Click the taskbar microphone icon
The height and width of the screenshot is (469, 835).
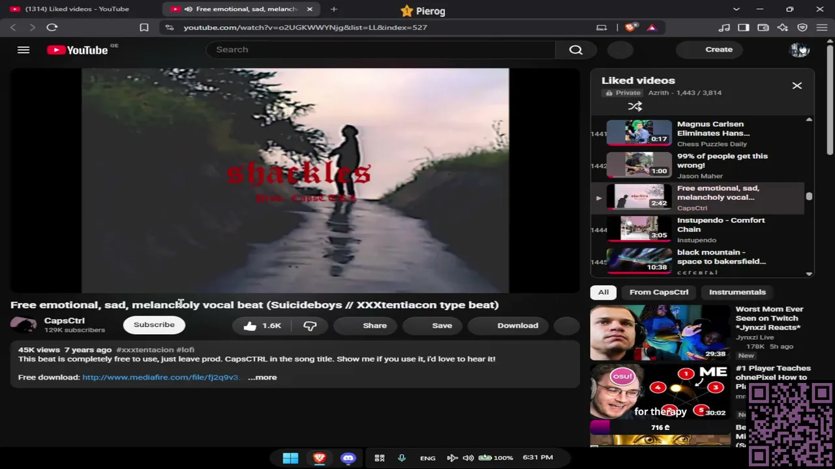(x=402, y=458)
